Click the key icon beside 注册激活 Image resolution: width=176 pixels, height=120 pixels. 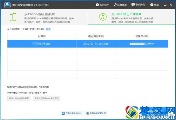coord(115,5)
